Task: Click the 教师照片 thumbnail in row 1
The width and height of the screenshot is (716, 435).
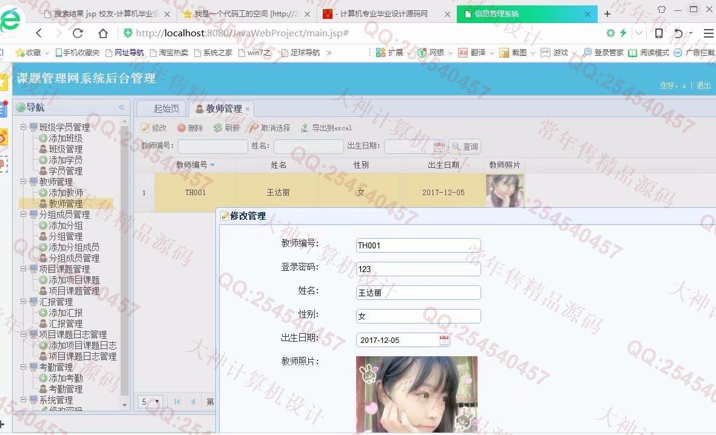Action: 505,191
